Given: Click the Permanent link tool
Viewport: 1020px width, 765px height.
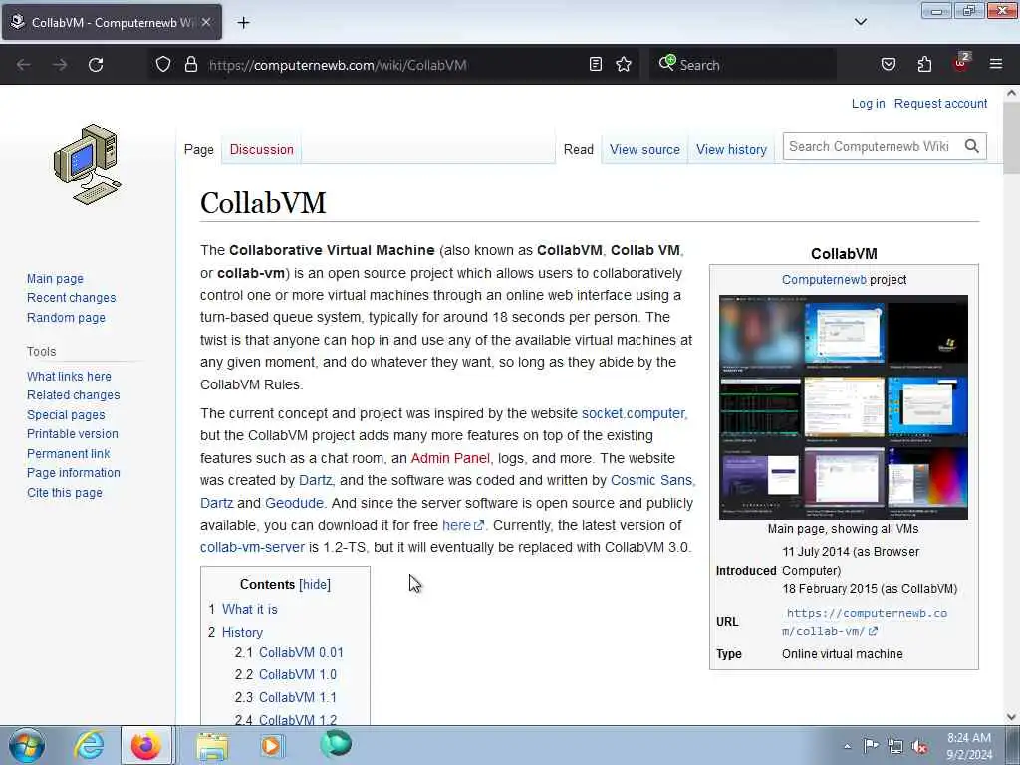Looking at the screenshot, I should [69, 453].
